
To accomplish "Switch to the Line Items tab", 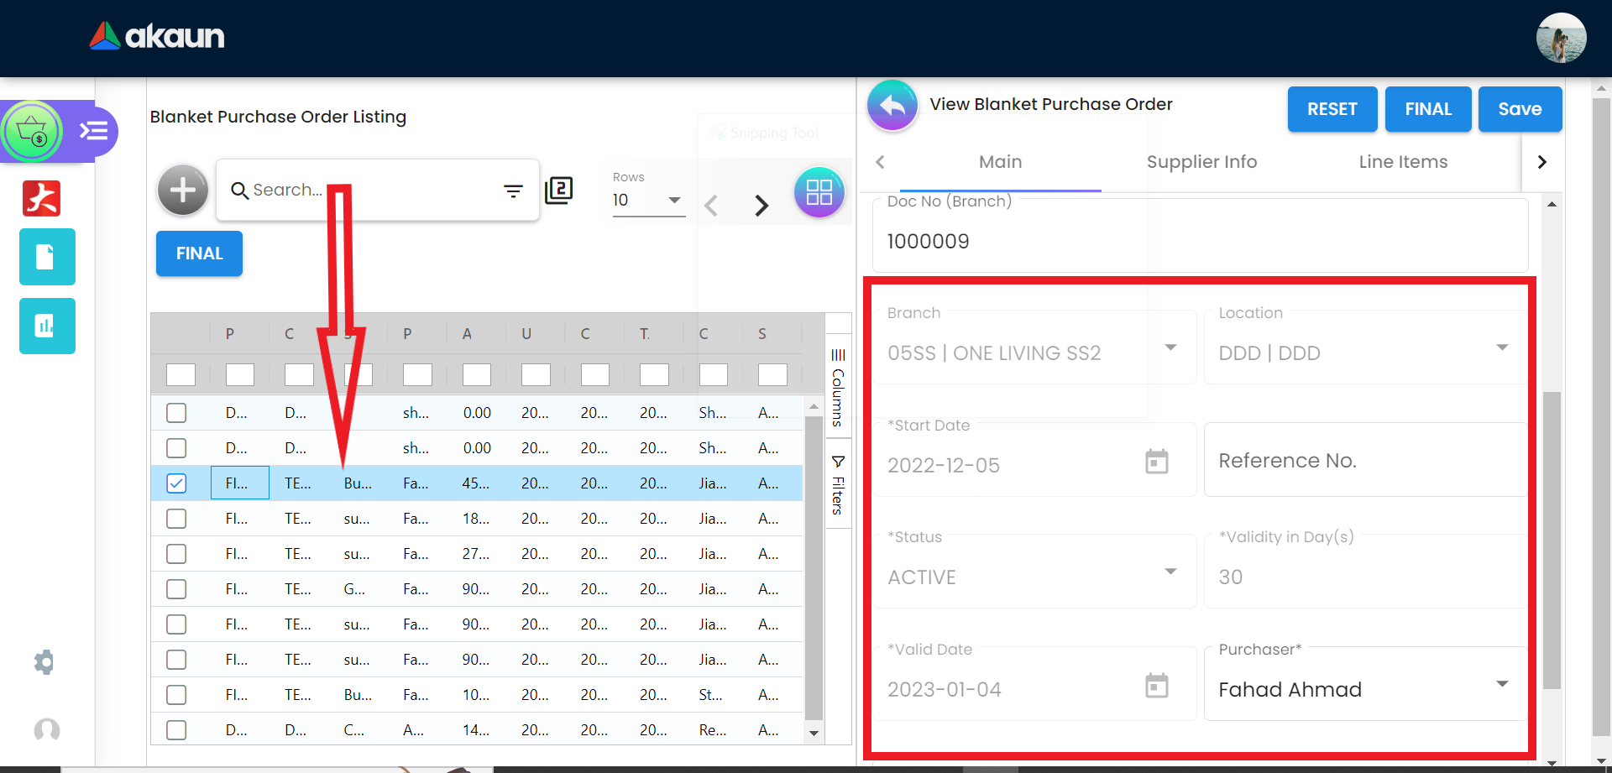I will [x=1404, y=162].
